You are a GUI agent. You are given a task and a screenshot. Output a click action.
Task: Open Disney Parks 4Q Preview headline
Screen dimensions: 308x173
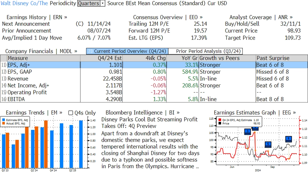coord(149,123)
